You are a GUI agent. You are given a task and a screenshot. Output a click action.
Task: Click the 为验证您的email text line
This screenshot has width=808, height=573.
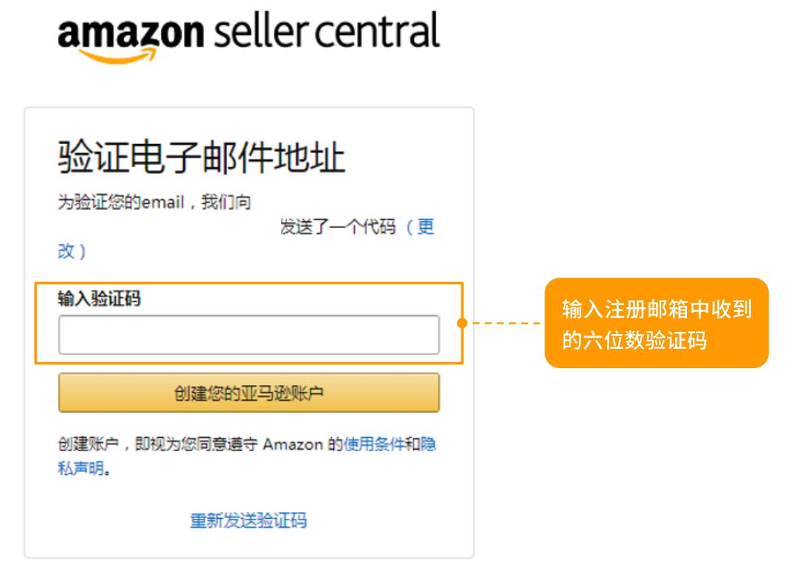(154, 202)
